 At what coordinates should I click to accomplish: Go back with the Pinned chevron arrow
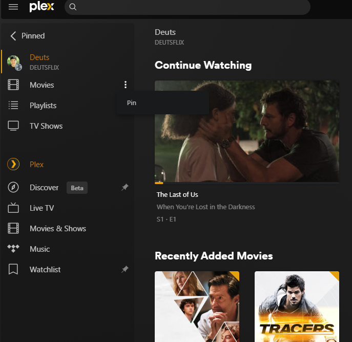(x=13, y=36)
